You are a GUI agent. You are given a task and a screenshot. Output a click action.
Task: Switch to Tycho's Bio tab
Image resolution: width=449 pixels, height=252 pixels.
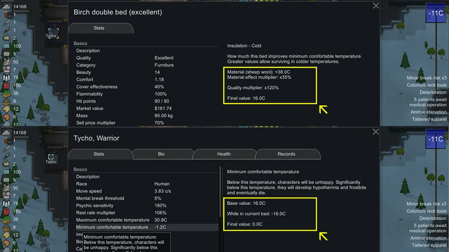coord(161,154)
